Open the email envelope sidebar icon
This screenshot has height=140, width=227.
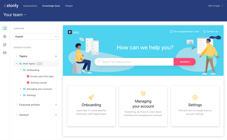point(5,53)
